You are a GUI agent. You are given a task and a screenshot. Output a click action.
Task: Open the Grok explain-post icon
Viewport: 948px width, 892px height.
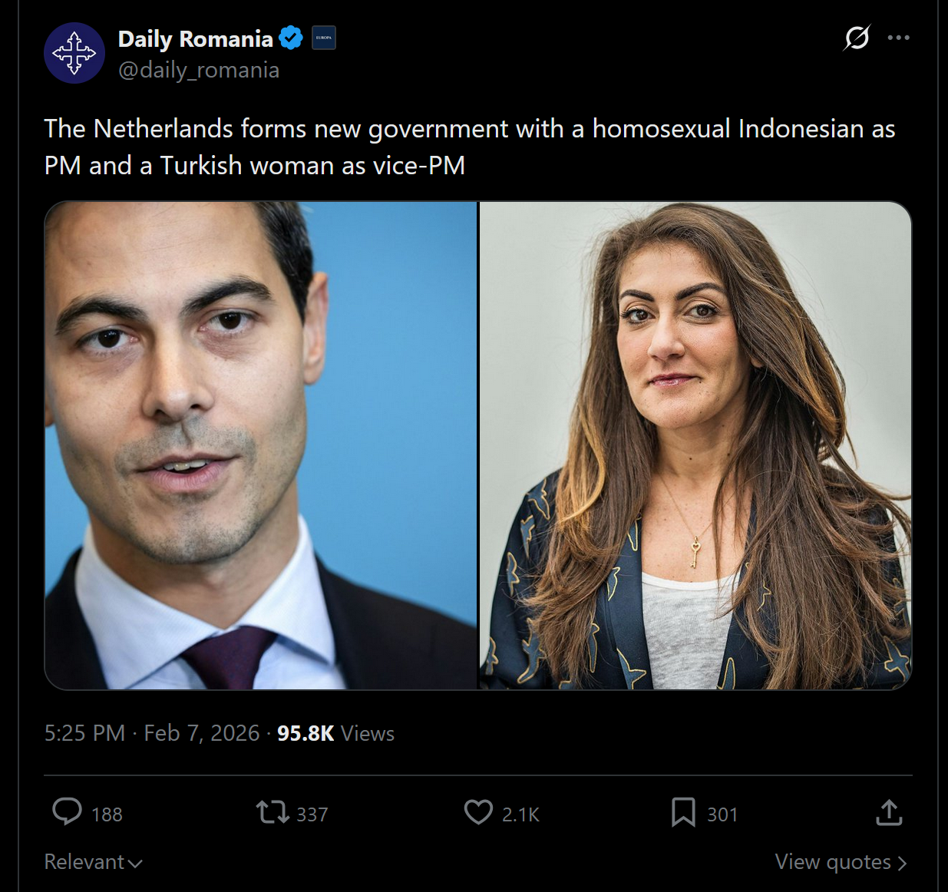(x=856, y=37)
